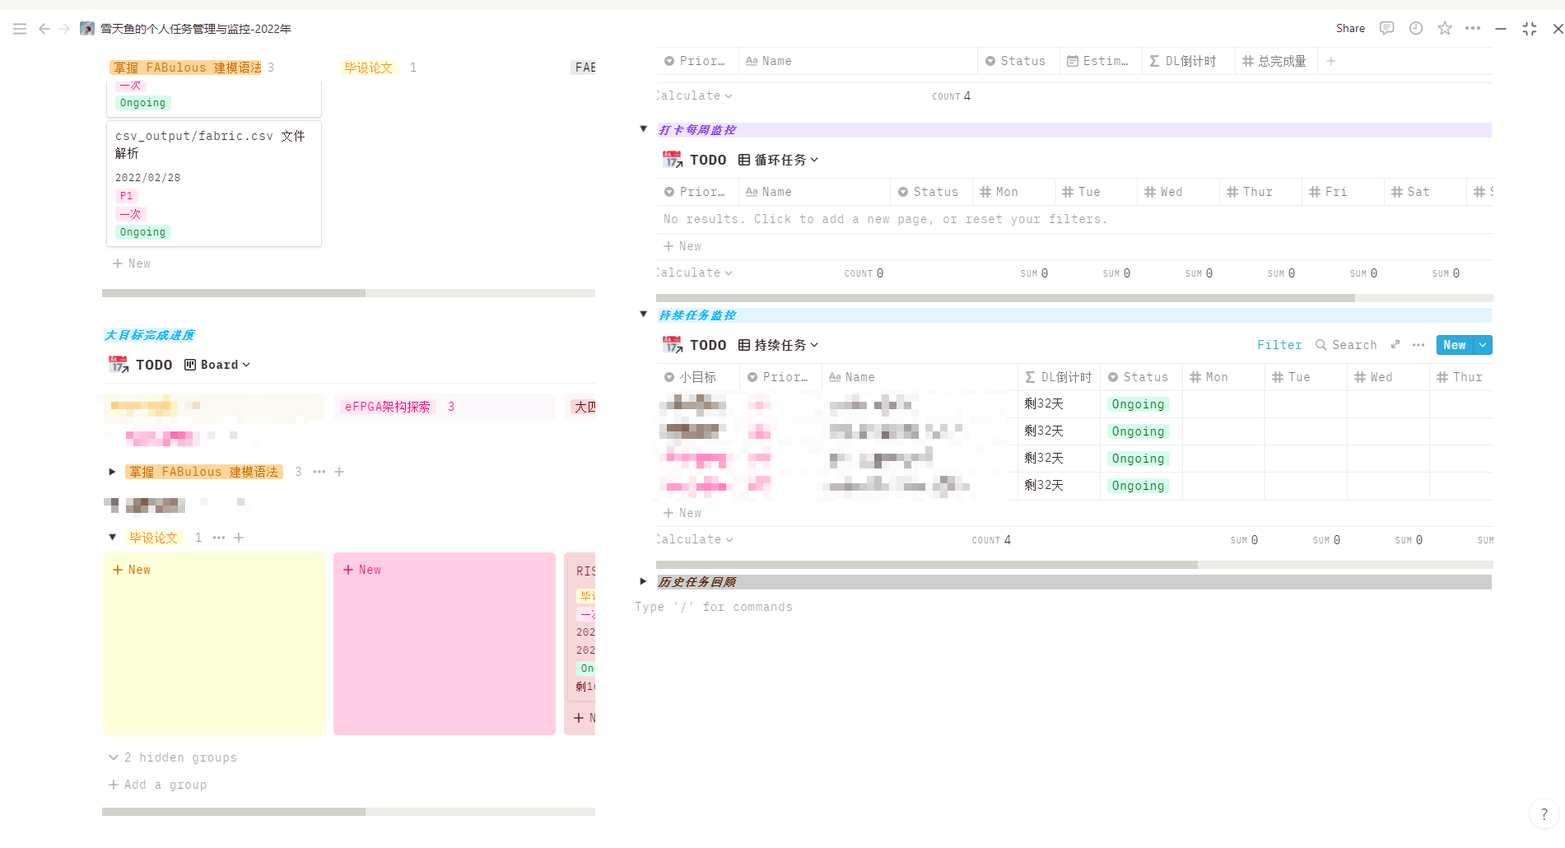Open Calculate menu under 循环任务 table

click(x=694, y=273)
